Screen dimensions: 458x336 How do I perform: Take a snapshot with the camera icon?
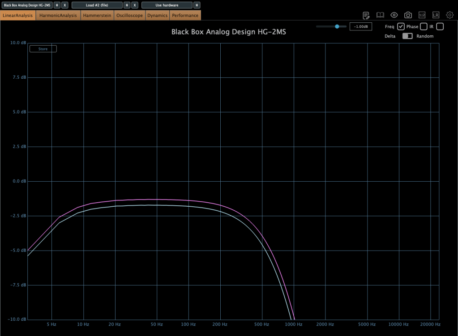point(408,15)
